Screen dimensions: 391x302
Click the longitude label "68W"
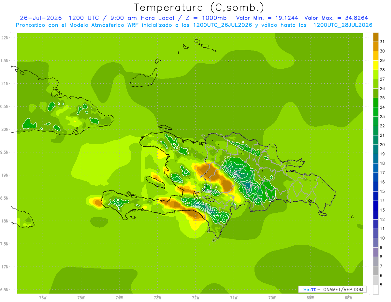(348, 298)
